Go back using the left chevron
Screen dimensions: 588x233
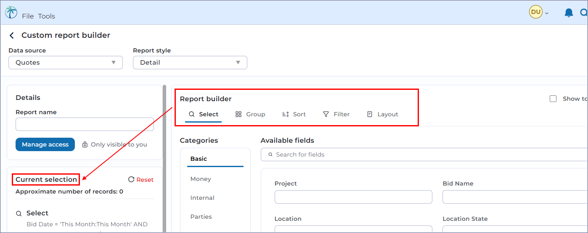click(12, 36)
